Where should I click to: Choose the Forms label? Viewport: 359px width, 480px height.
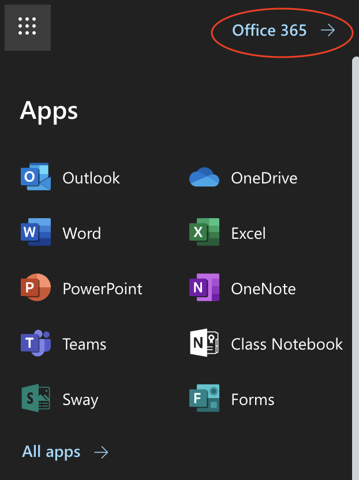pos(253,399)
